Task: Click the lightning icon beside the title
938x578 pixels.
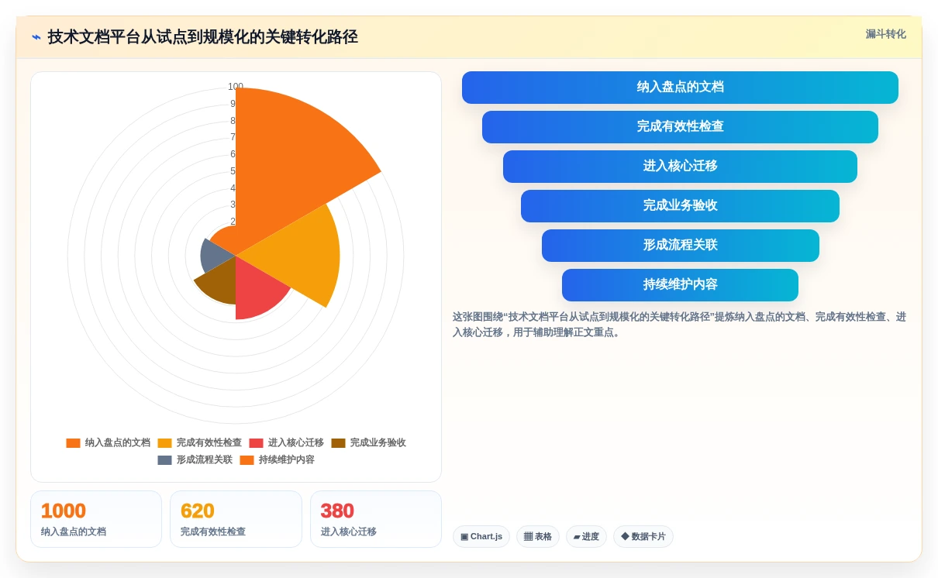Action: click(x=36, y=37)
